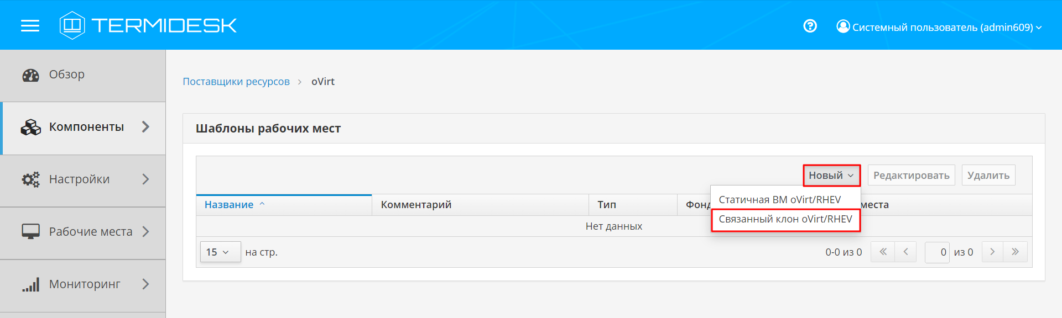Open the help question mark icon
This screenshot has width=1062, height=318.
pyautogui.click(x=810, y=26)
